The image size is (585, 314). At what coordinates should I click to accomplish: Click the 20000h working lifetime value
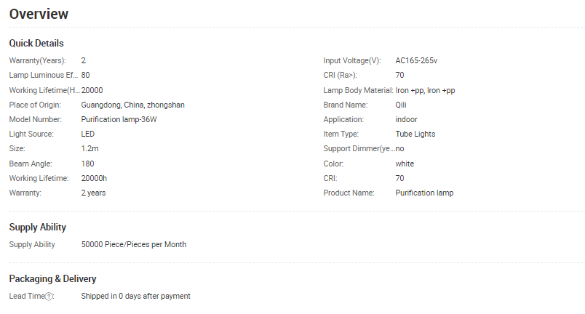pos(94,178)
